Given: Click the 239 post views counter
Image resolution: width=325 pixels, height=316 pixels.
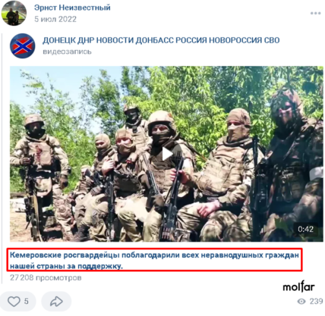Looking at the screenshot, I should [316, 302].
